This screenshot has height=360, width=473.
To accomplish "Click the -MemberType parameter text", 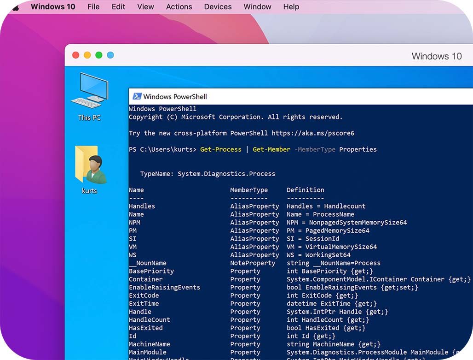I will point(315,149).
